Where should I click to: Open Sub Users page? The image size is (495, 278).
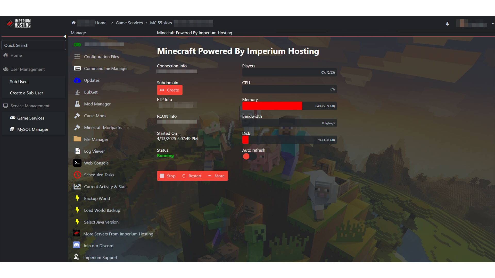[x=19, y=82]
